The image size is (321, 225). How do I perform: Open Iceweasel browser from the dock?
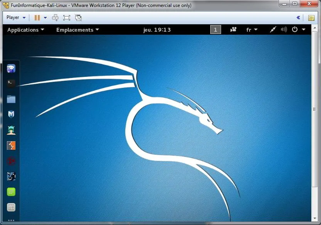(x=11, y=68)
